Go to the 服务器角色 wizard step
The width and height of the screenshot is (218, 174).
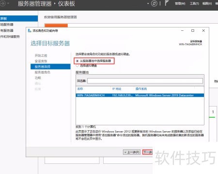tap(43, 72)
